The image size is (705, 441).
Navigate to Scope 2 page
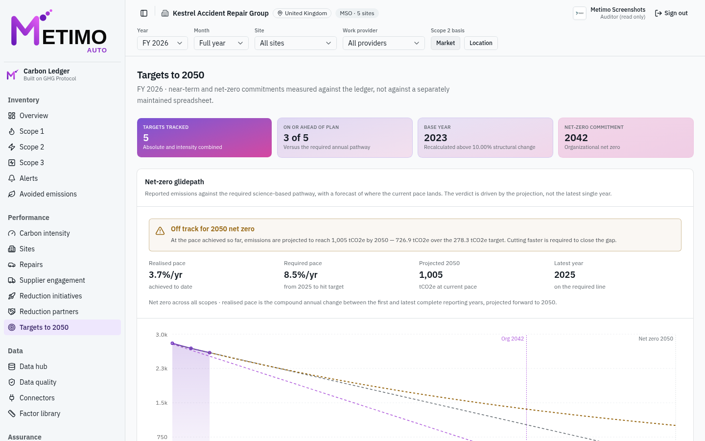point(62,147)
